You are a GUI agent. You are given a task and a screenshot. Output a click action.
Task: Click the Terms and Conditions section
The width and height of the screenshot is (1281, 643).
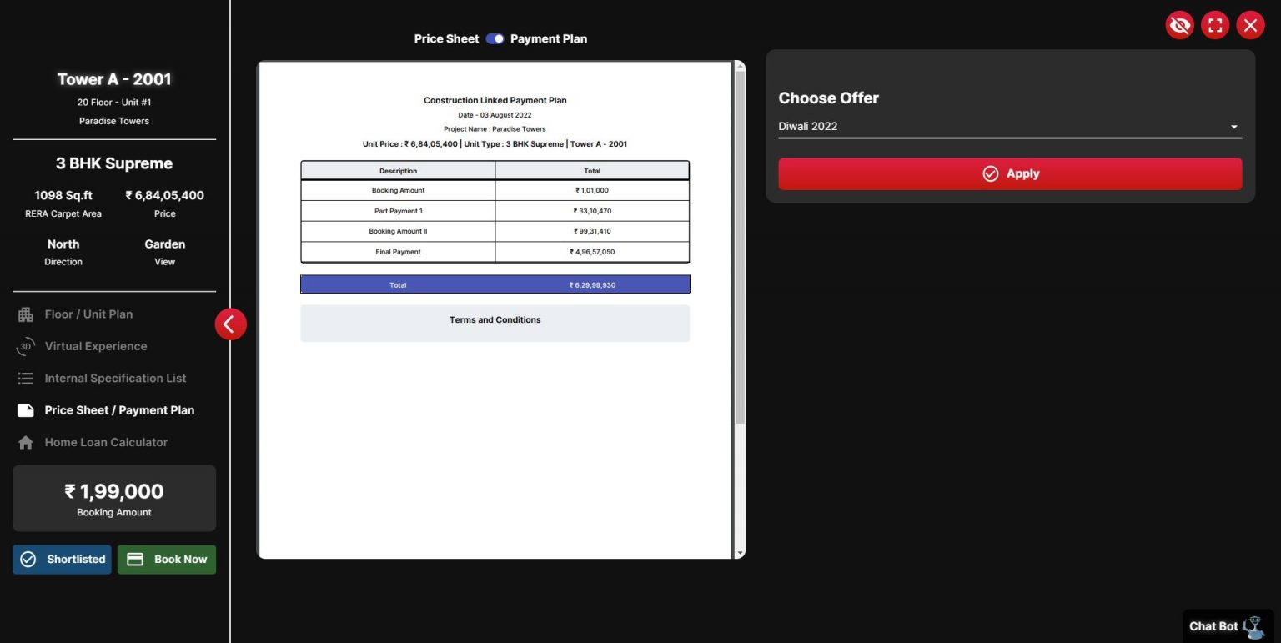(x=495, y=321)
